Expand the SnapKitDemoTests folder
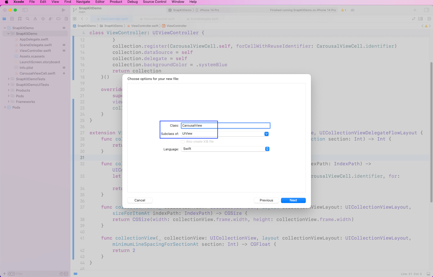Image resolution: width=433 pixels, height=277 pixels. click(9, 79)
